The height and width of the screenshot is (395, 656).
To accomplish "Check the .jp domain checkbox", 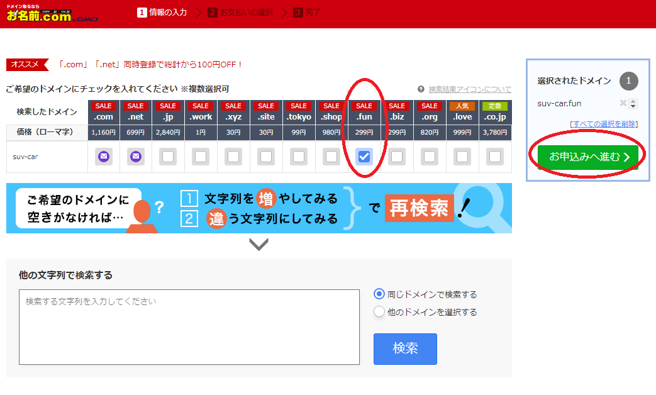I will [x=168, y=157].
